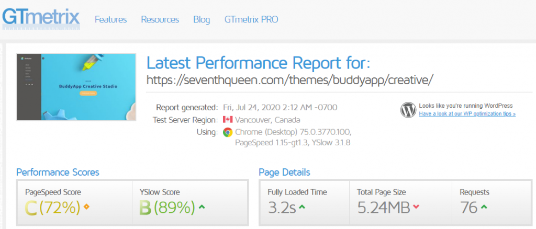Click the Looks like you're running WordPress text
The height and width of the screenshot is (229, 536).
tap(465, 106)
